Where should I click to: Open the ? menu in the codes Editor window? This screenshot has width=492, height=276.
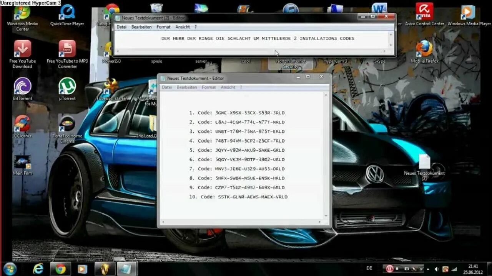point(241,87)
